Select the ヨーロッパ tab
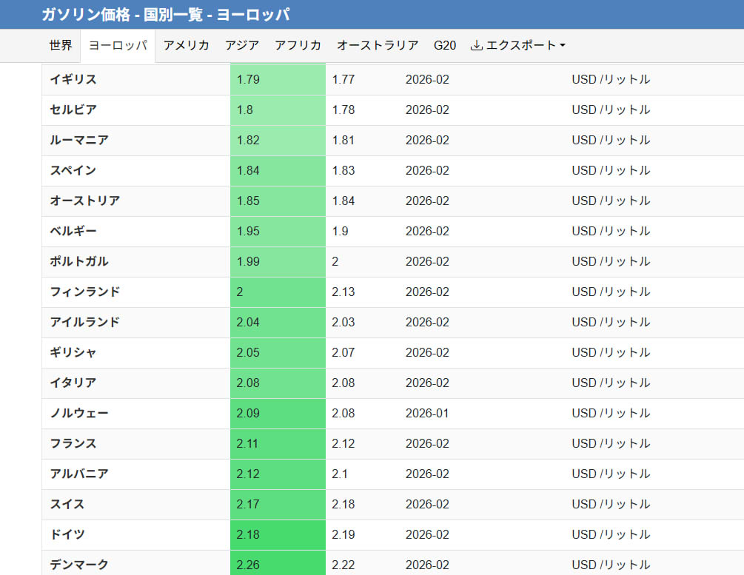Image resolution: width=744 pixels, height=575 pixels. point(117,45)
